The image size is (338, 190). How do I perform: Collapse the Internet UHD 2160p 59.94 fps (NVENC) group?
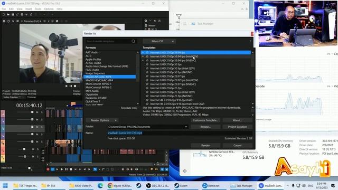[143, 61]
